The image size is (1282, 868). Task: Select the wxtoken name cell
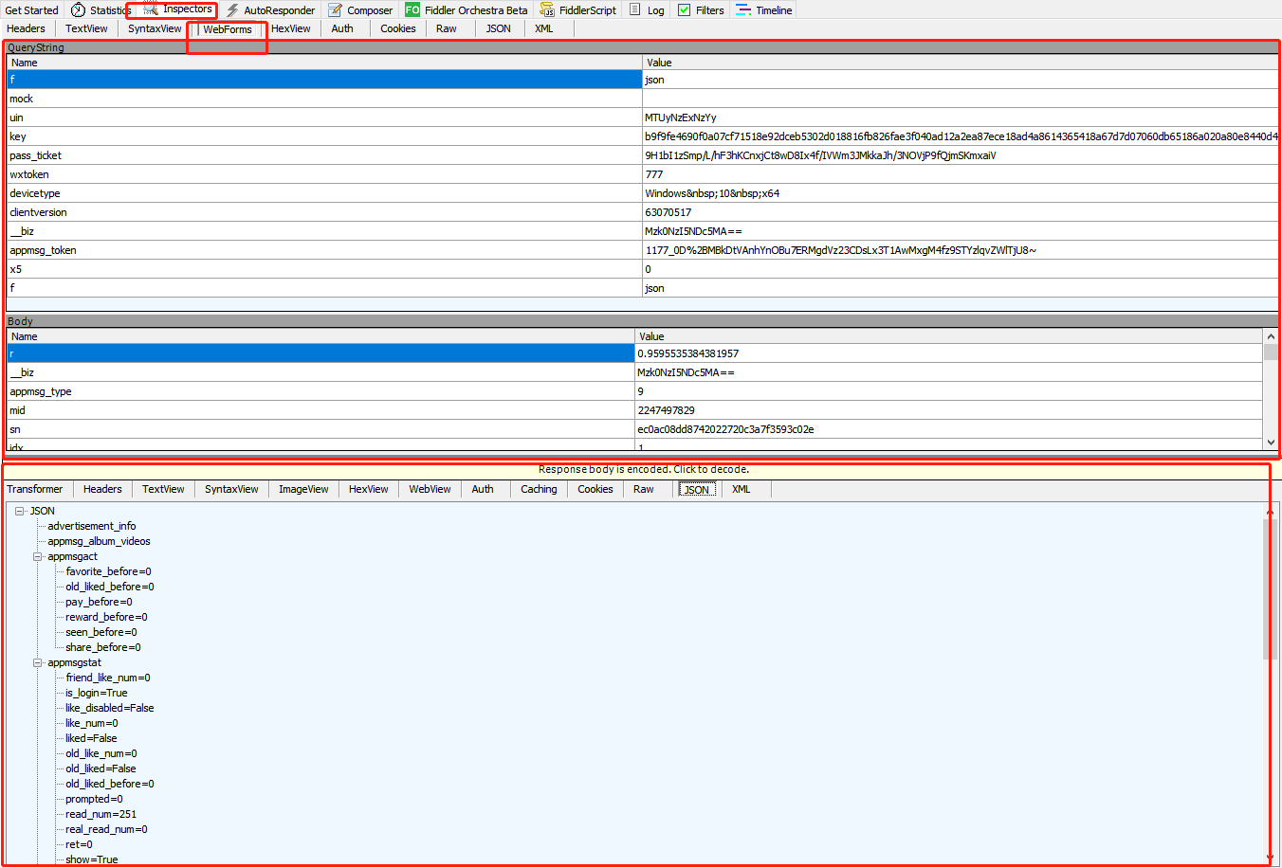point(324,174)
